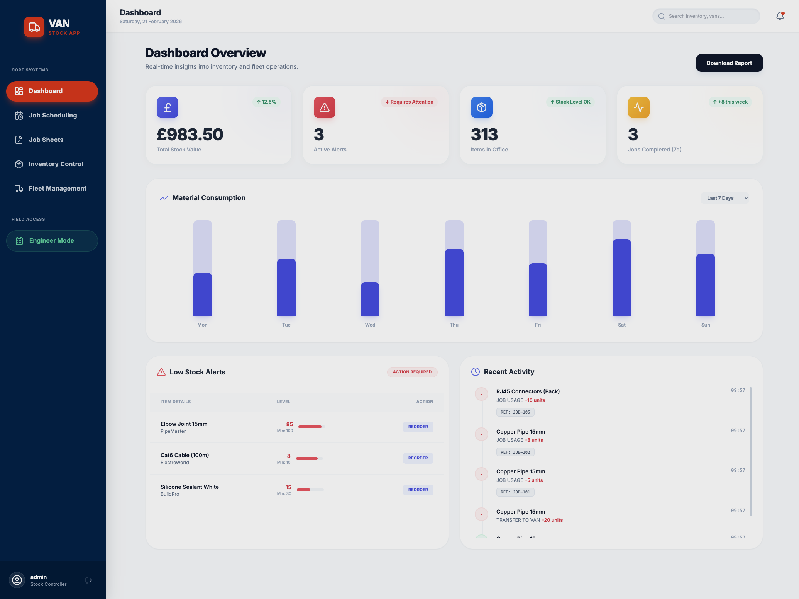Expand the JOB-105 reference tag
Viewport: 799px width, 599px height.
pyautogui.click(x=515, y=412)
